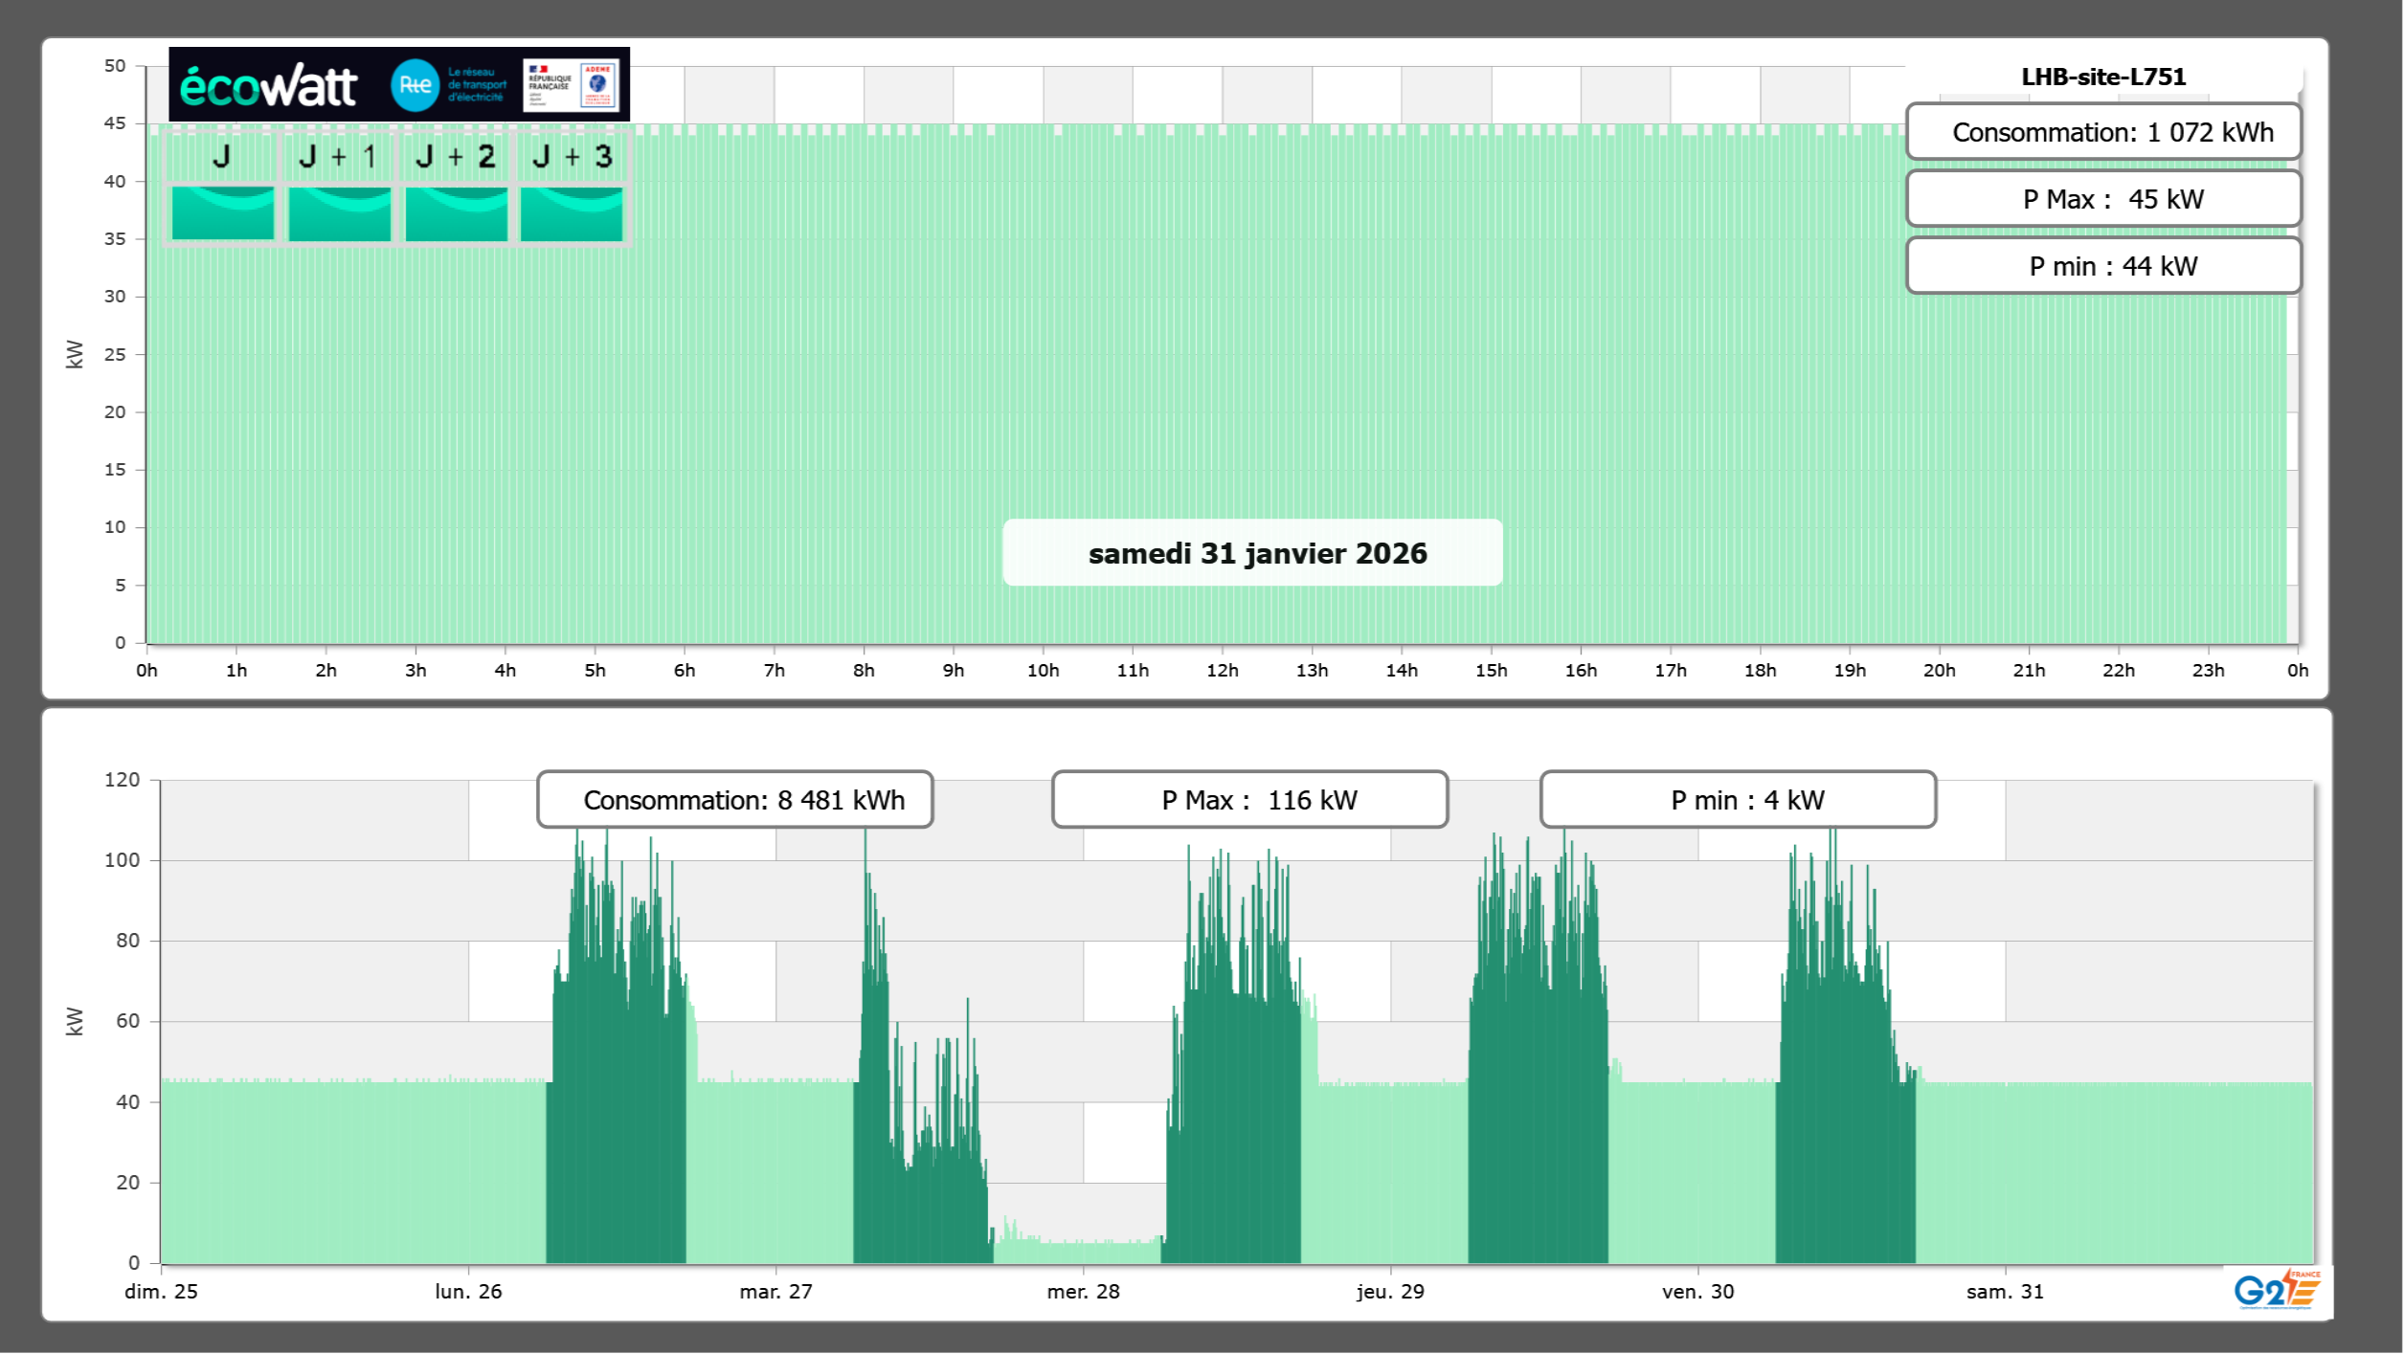Click the écoWatt logo

point(268,86)
